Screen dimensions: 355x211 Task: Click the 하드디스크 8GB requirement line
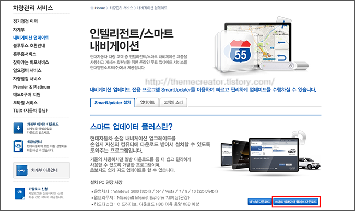tap(145, 204)
